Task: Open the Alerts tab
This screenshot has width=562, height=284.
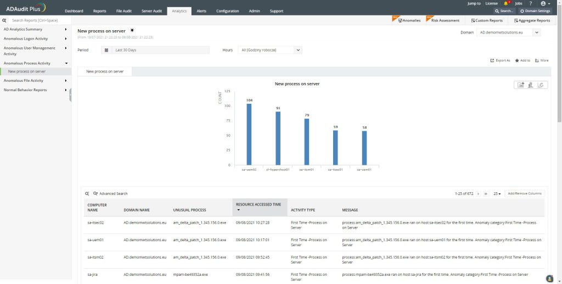Action: 201,11
